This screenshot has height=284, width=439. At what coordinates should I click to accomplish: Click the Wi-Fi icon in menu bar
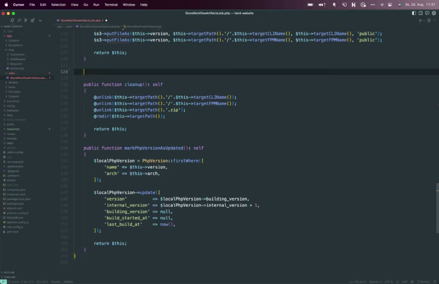click(x=381, y=5)
